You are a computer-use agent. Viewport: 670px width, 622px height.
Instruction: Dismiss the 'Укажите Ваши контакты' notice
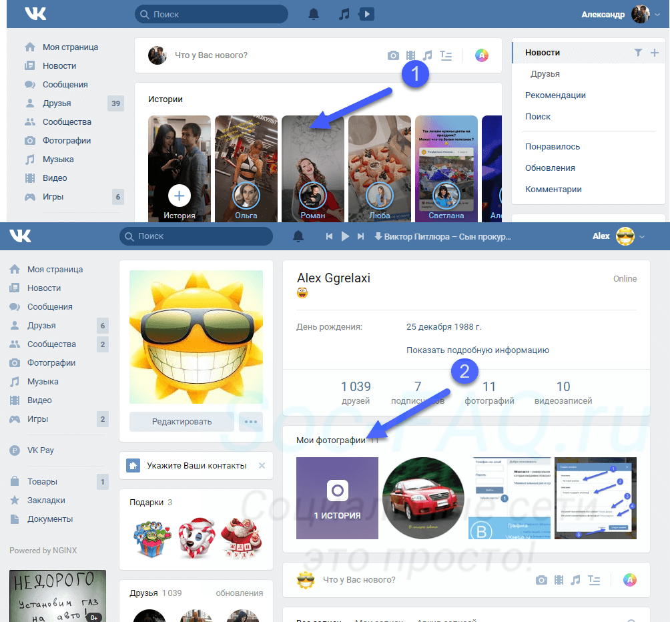[x=262, y=466]
